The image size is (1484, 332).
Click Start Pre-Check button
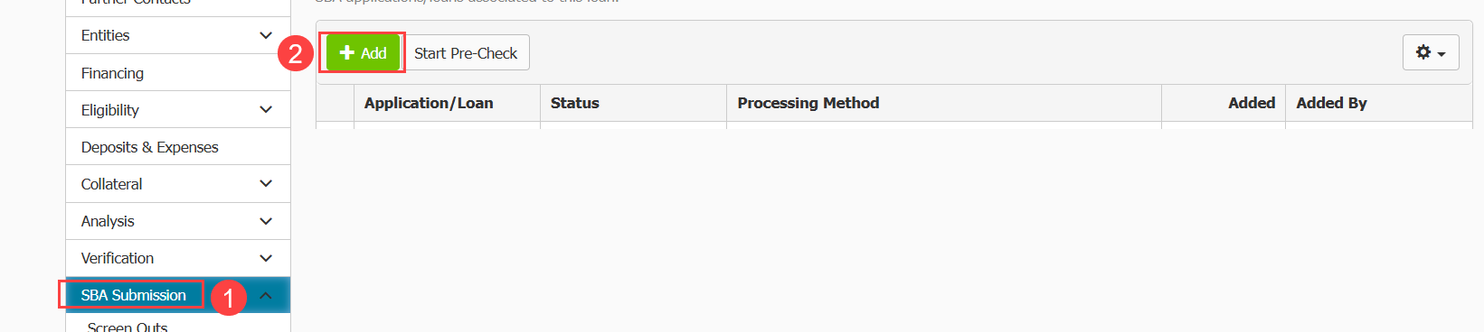pos(466,53)
